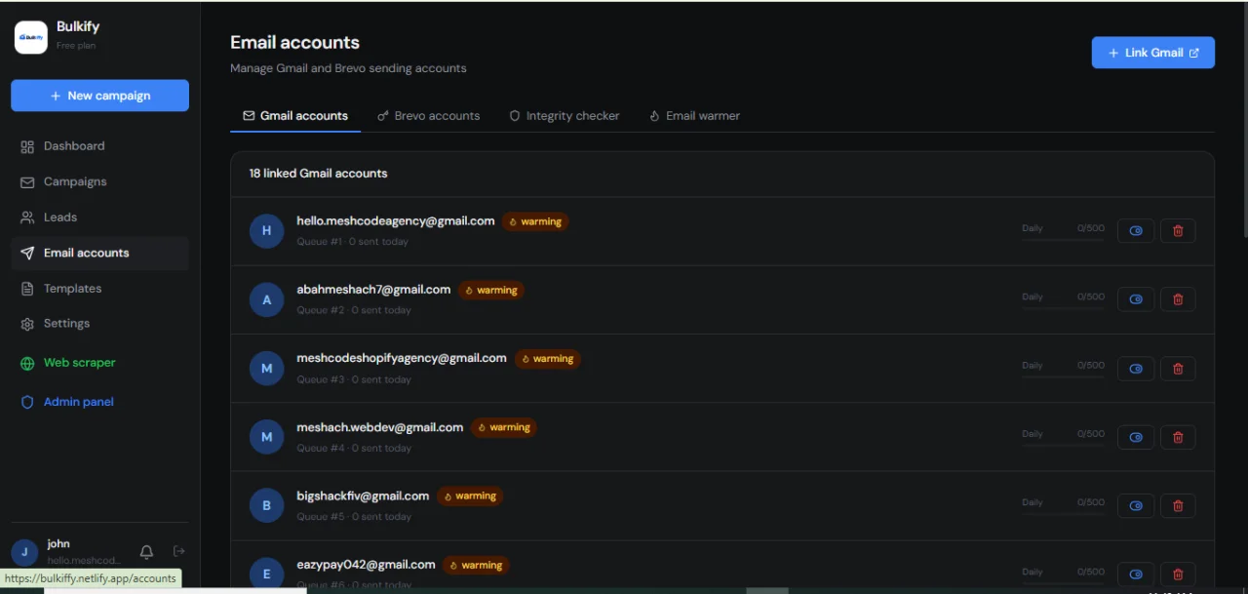Screen dimensions: 1248x594
Task: Click daily progress bar for hello.meshcodeagency
Action: coord(1063,240)
